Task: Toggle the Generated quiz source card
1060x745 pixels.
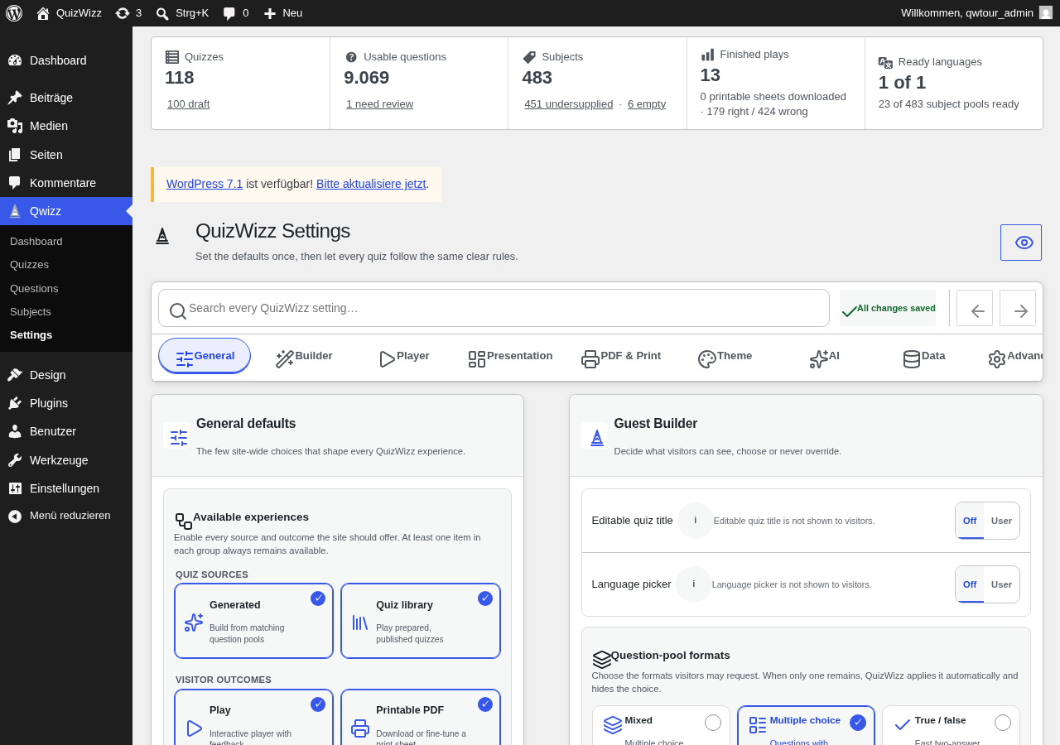Action: pos(253,621)
